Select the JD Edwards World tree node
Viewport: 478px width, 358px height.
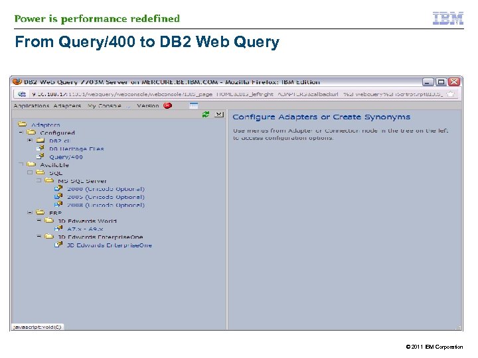coord(87,221)
